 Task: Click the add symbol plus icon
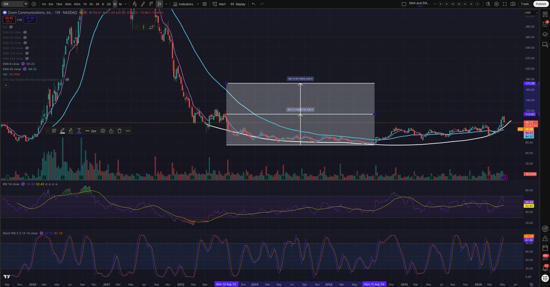coord(34,4)
